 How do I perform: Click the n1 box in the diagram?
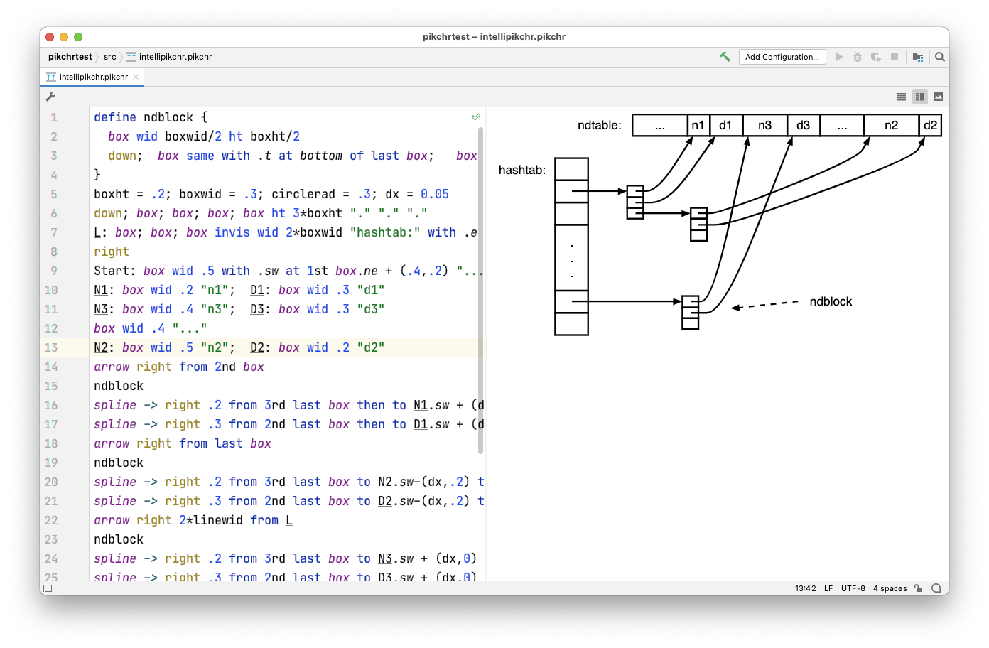[x=698, y=126]
